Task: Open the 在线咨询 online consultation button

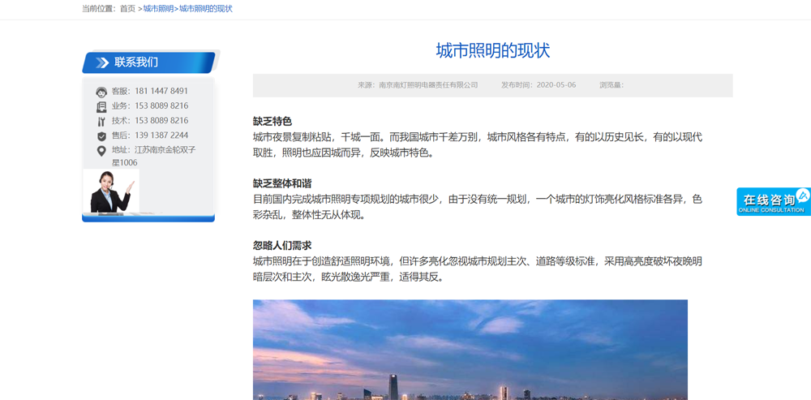Action: (x=772, y=202)
